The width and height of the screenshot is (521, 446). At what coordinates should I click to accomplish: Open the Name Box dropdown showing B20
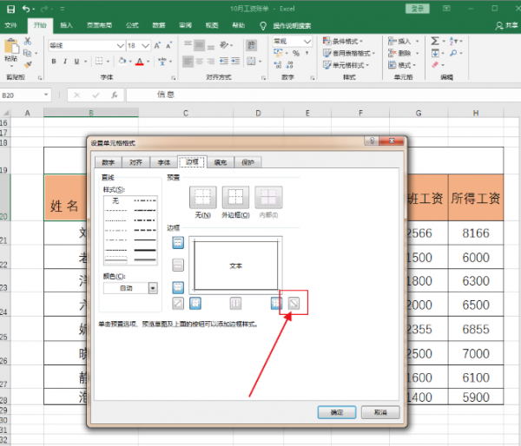click(46, 95)
